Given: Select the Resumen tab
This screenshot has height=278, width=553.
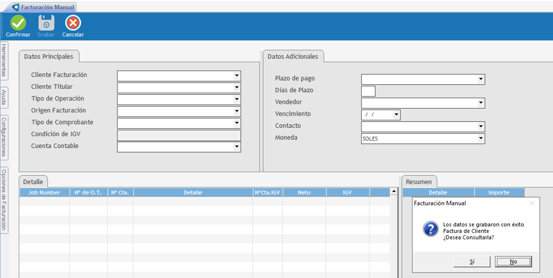Looking at the screenshot, I should click(419, 182).
